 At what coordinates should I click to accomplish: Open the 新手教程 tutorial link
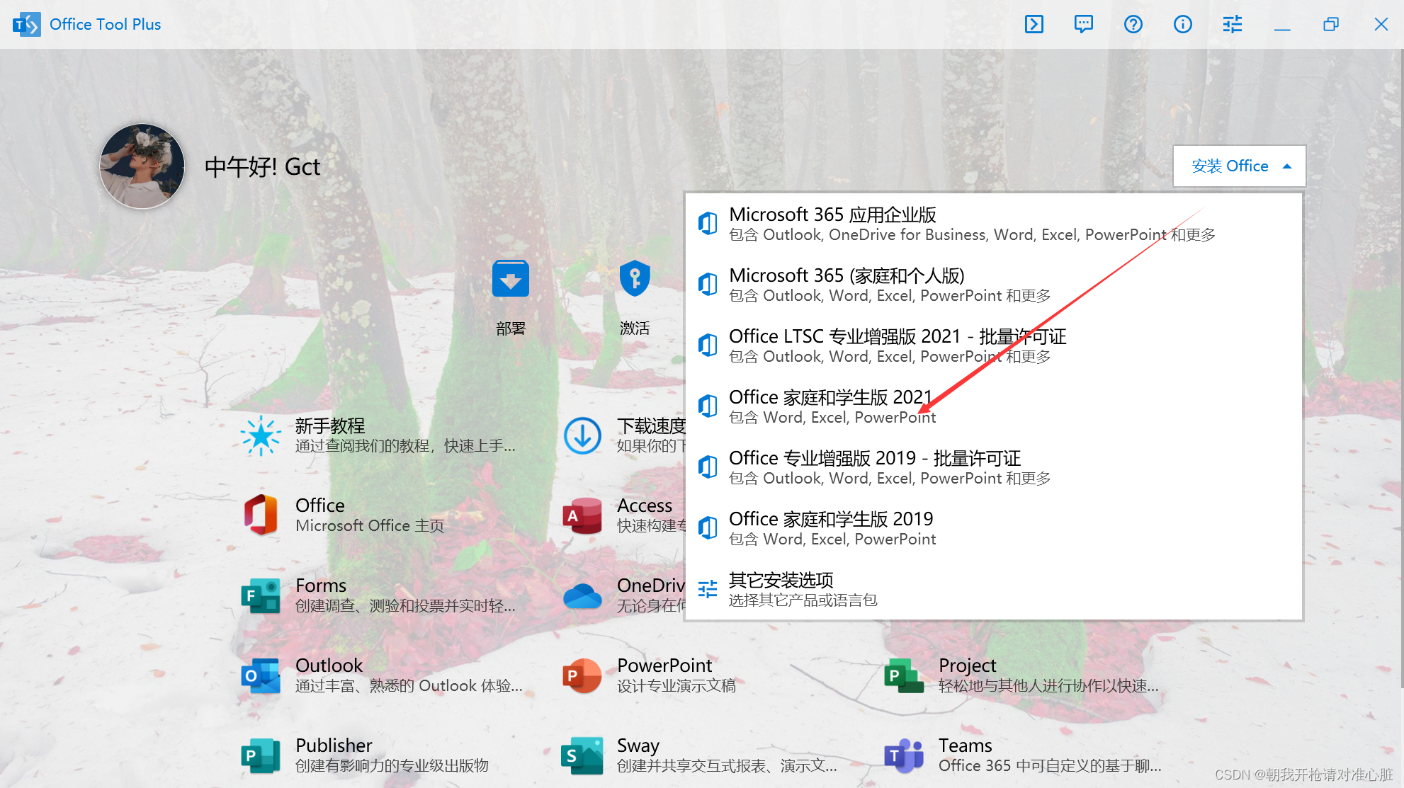coord(330,426)
